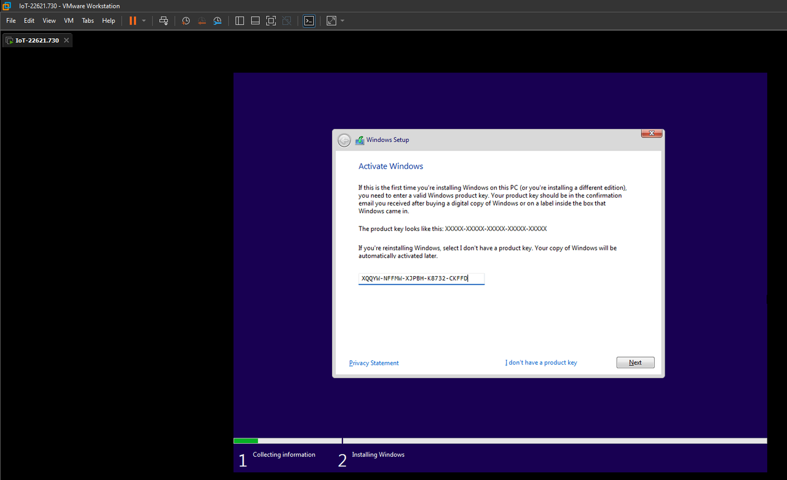787x480 pixels.
Task: Click the setup progress bar
Action: click(x=500, y=441)
